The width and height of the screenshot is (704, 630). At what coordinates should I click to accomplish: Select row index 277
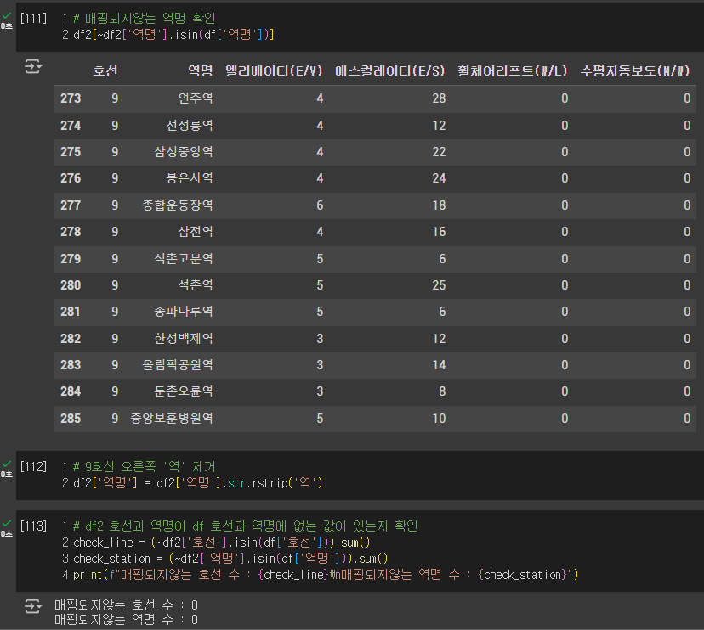point(71,205)
